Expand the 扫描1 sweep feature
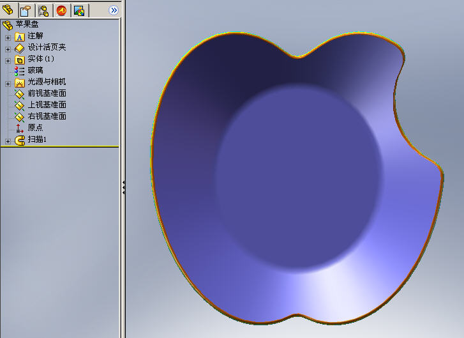464x338 pixels. (x=8, y=141)
